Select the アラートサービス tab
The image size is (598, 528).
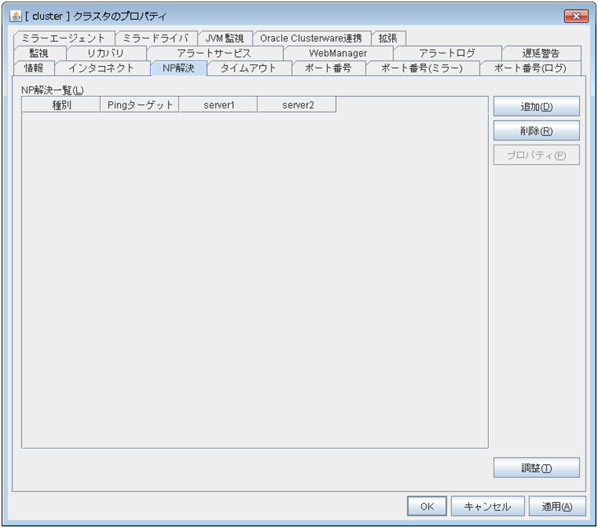(213, 53)
